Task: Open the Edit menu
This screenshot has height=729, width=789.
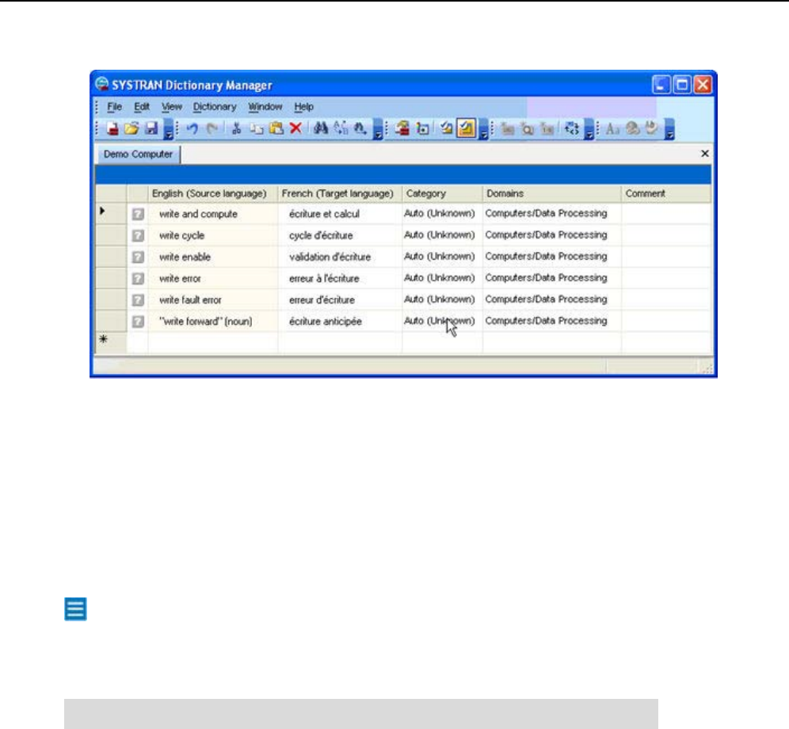Action: pyautogui.click(x=141, y=107)
